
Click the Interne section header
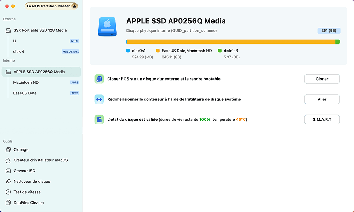9,61
